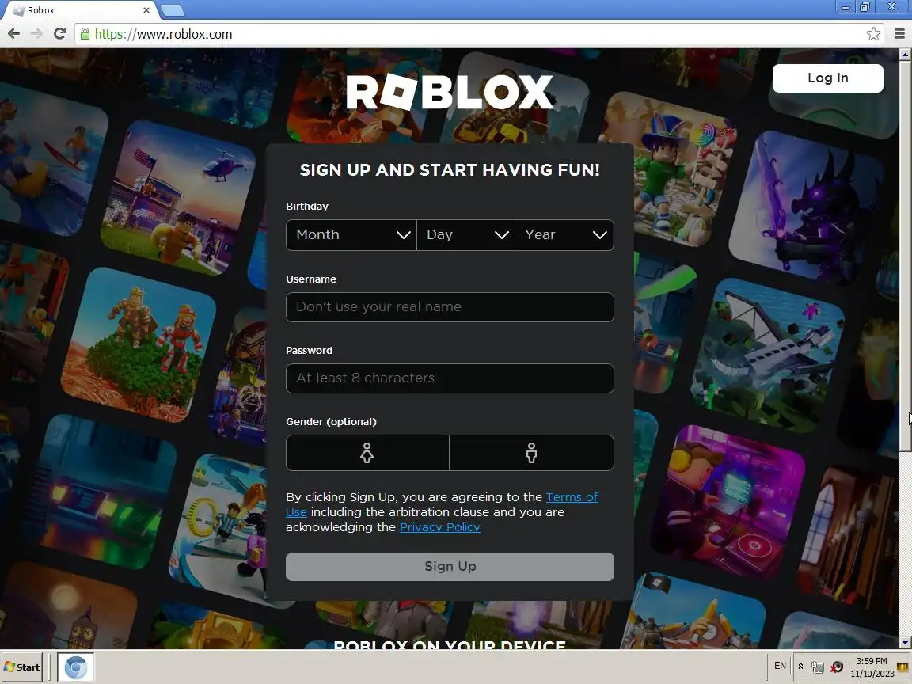Click the Big Ben clock tower thumbnail
This screenshot has height=684, width=912.
pyautogui.click(x=70, y=605)
